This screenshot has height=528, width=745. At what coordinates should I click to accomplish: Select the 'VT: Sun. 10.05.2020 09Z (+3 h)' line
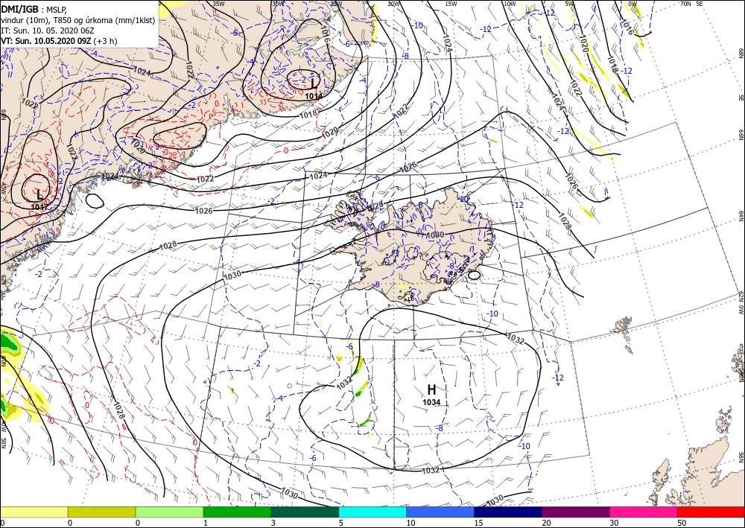pos(60,41)
